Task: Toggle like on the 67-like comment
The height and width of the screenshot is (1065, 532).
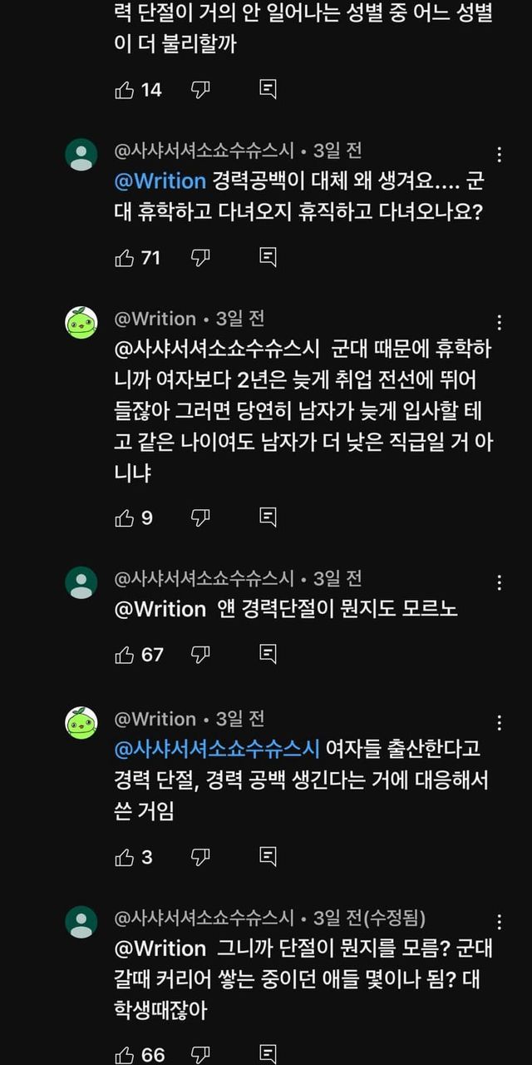Action: [x=125, y=654]
